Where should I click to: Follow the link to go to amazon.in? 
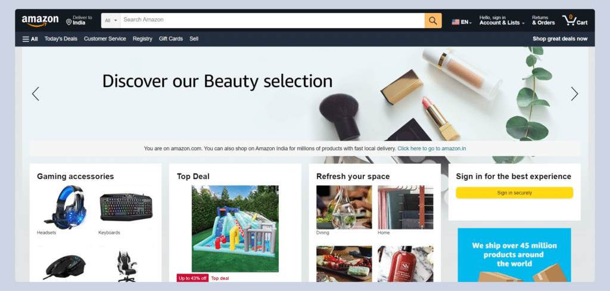point(432,148)
